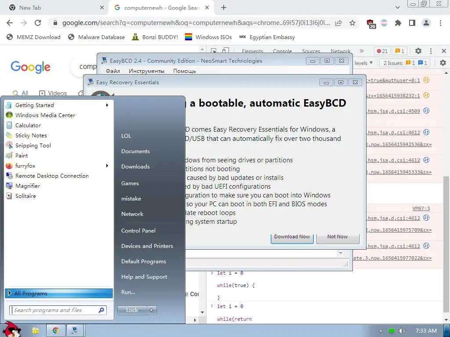
Task: Click the Start orb bird icon
Action: tap(12, 330)
